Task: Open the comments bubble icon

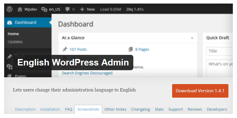Action: 68,9
